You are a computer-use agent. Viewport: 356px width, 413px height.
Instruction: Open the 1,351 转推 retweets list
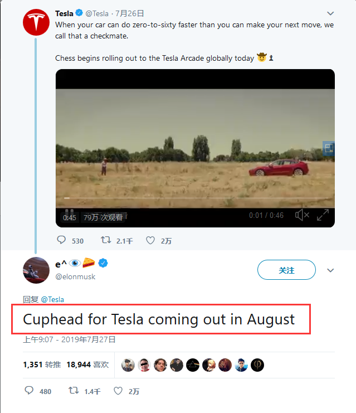pos(42,365)
